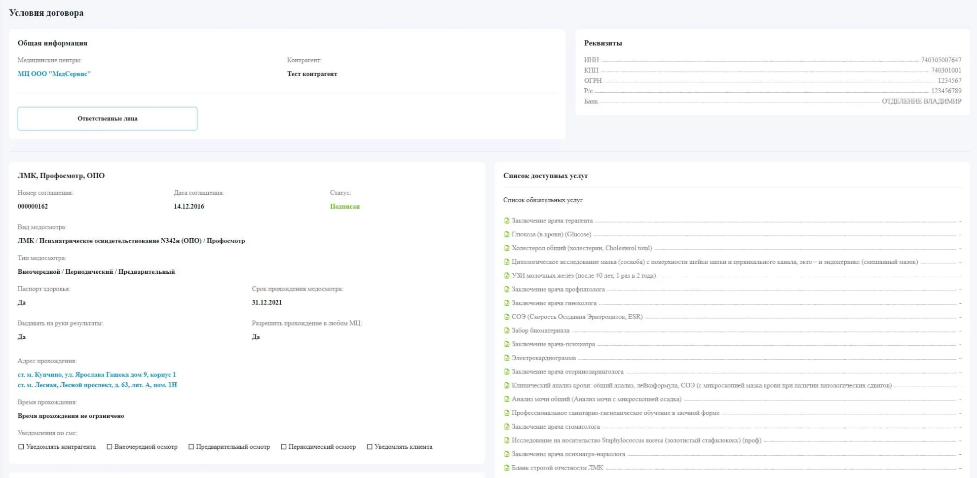This screenshot has width=977, height=478.
Task: Click icon beside Staphylococcus aureus service
Action: (507, 441)
